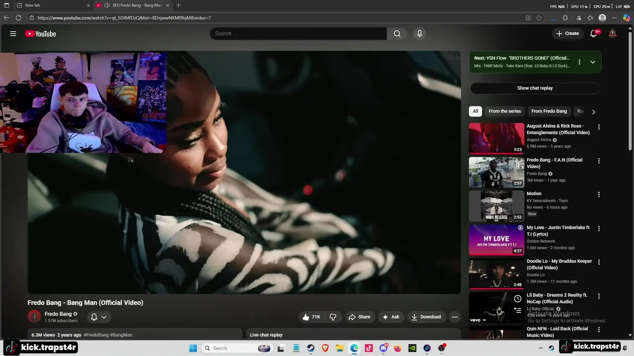Reload the page in browser
Image resolution: width=634 pixels, height=356 pixels.
coord(18,18)
